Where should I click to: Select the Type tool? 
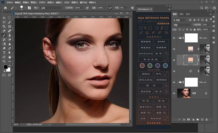pyautogui.click(x=4, y=53)
